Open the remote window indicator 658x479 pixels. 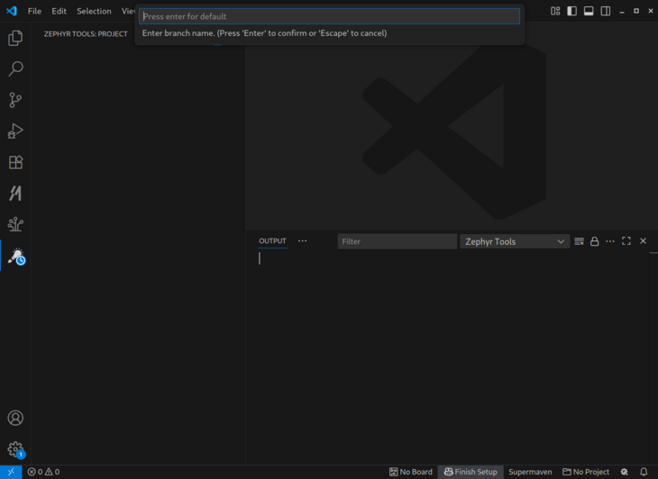click(x=11, y=472)
